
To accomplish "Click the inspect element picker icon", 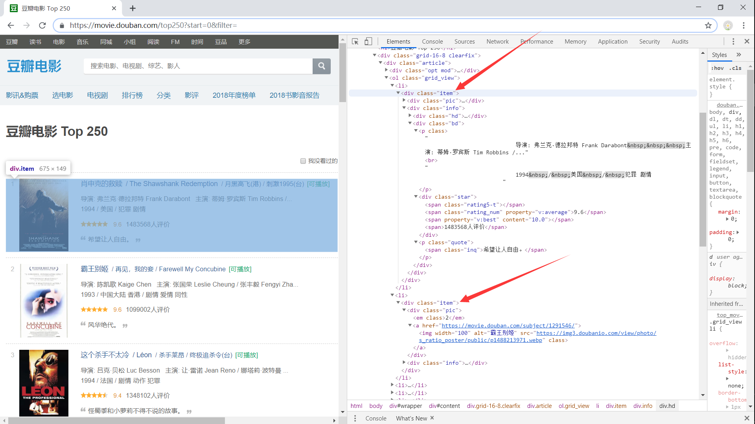I will 355,41.
